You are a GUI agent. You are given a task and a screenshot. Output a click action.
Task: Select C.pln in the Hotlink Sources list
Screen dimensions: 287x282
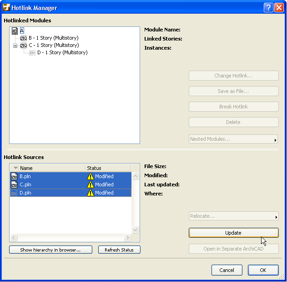point(71,185)
